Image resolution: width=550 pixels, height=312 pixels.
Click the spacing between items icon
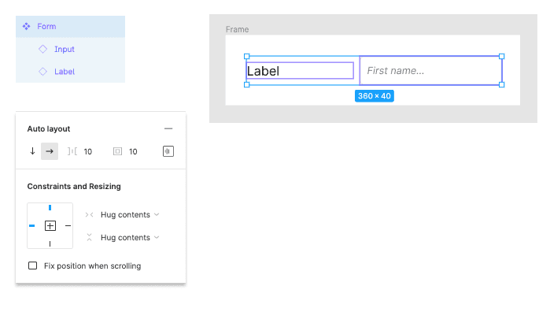point(72,151)
